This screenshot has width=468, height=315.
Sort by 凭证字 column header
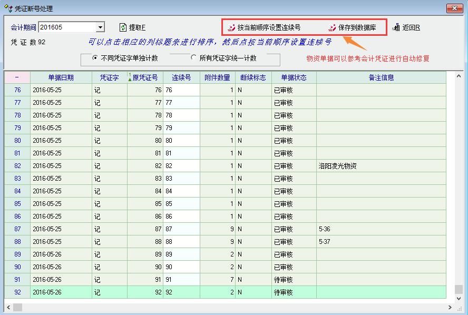click(109, 77)
